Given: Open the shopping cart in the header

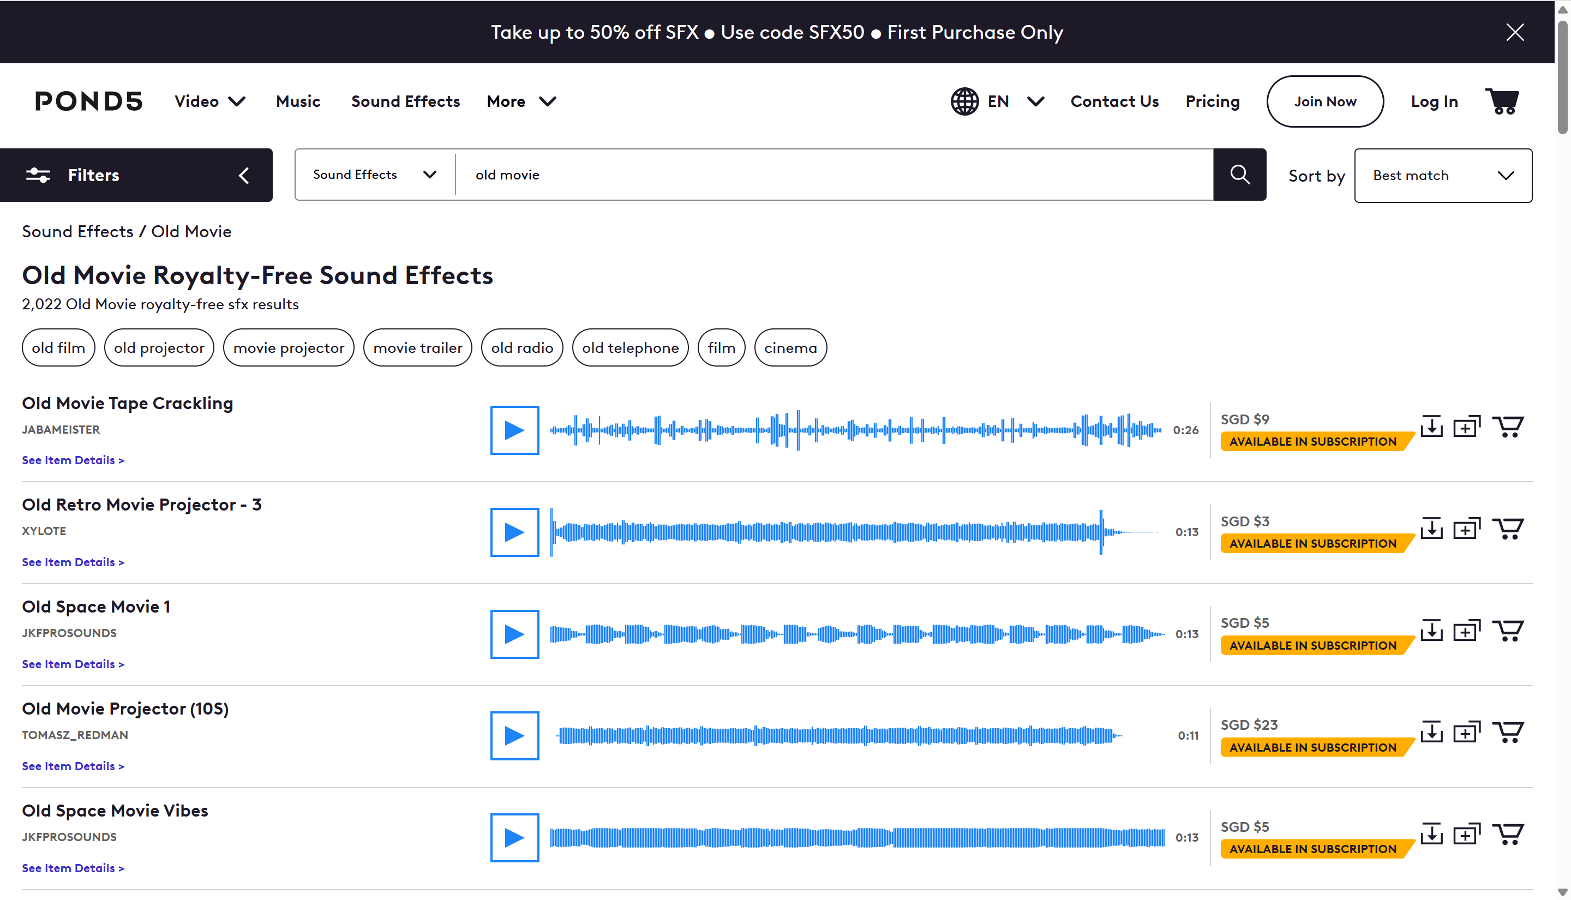Looking at the screenshot, I should 1503,101.
